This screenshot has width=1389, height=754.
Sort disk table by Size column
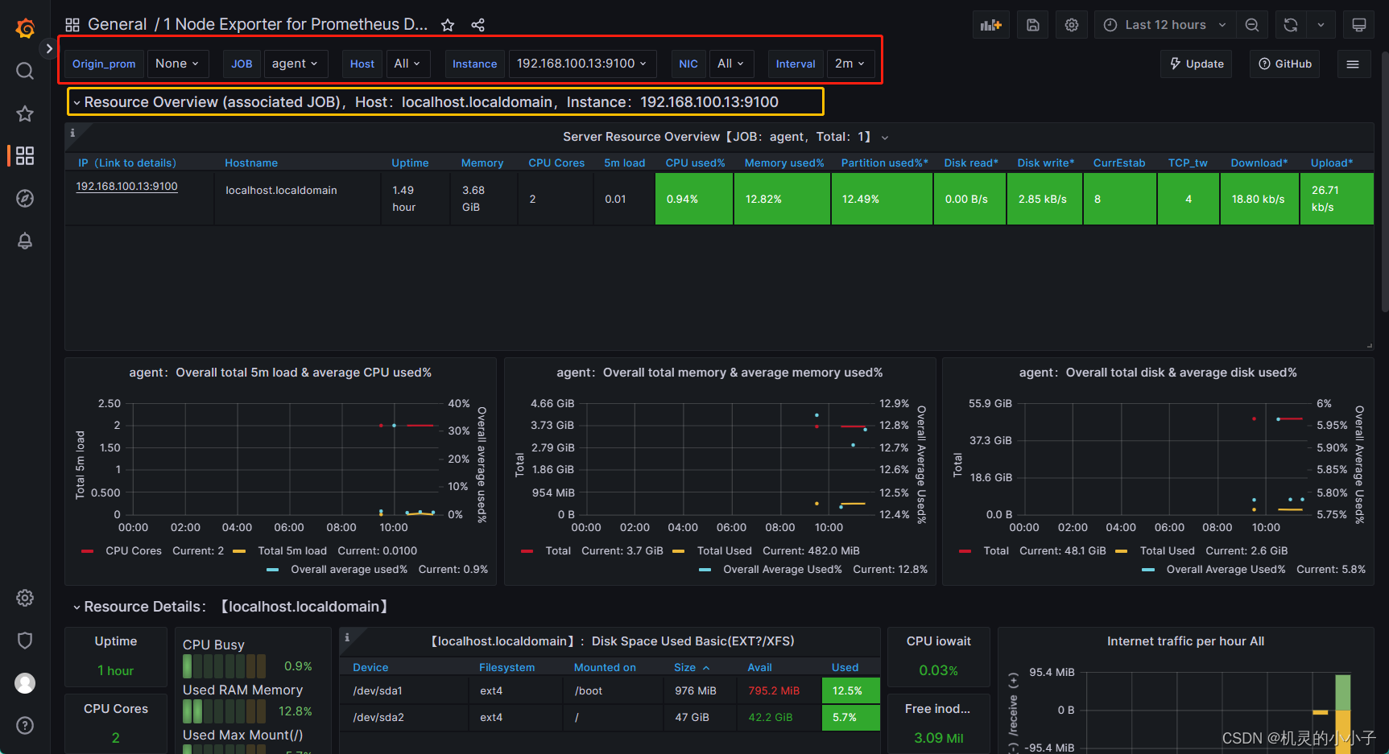(692, 667)
